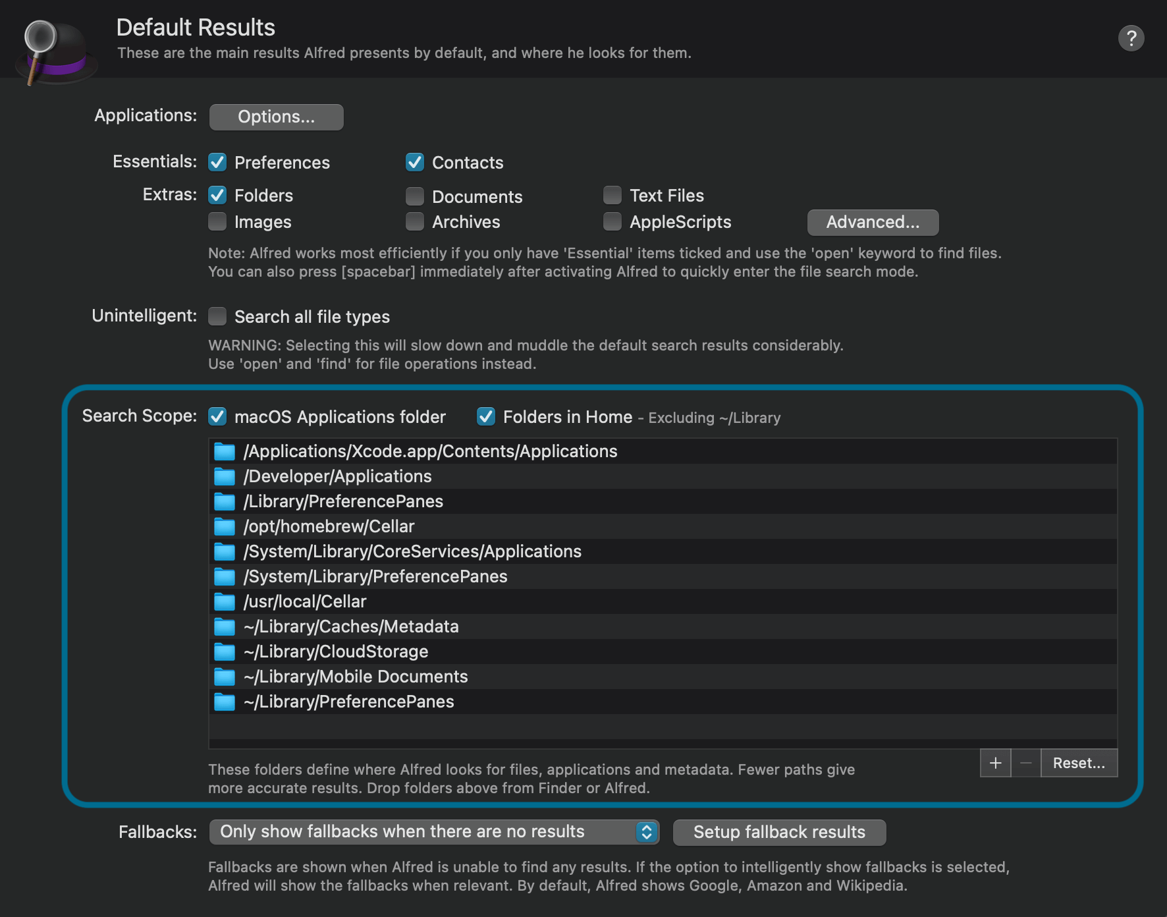Click folder icon beside /opt/homebrew/Cellar
Screen dimensions: 1167x917
[x=225, y=526]
